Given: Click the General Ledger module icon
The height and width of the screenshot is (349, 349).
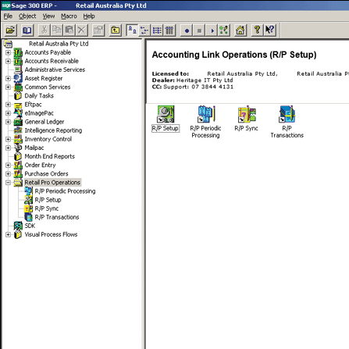Looking at the screenshot, I should [18, 122].
